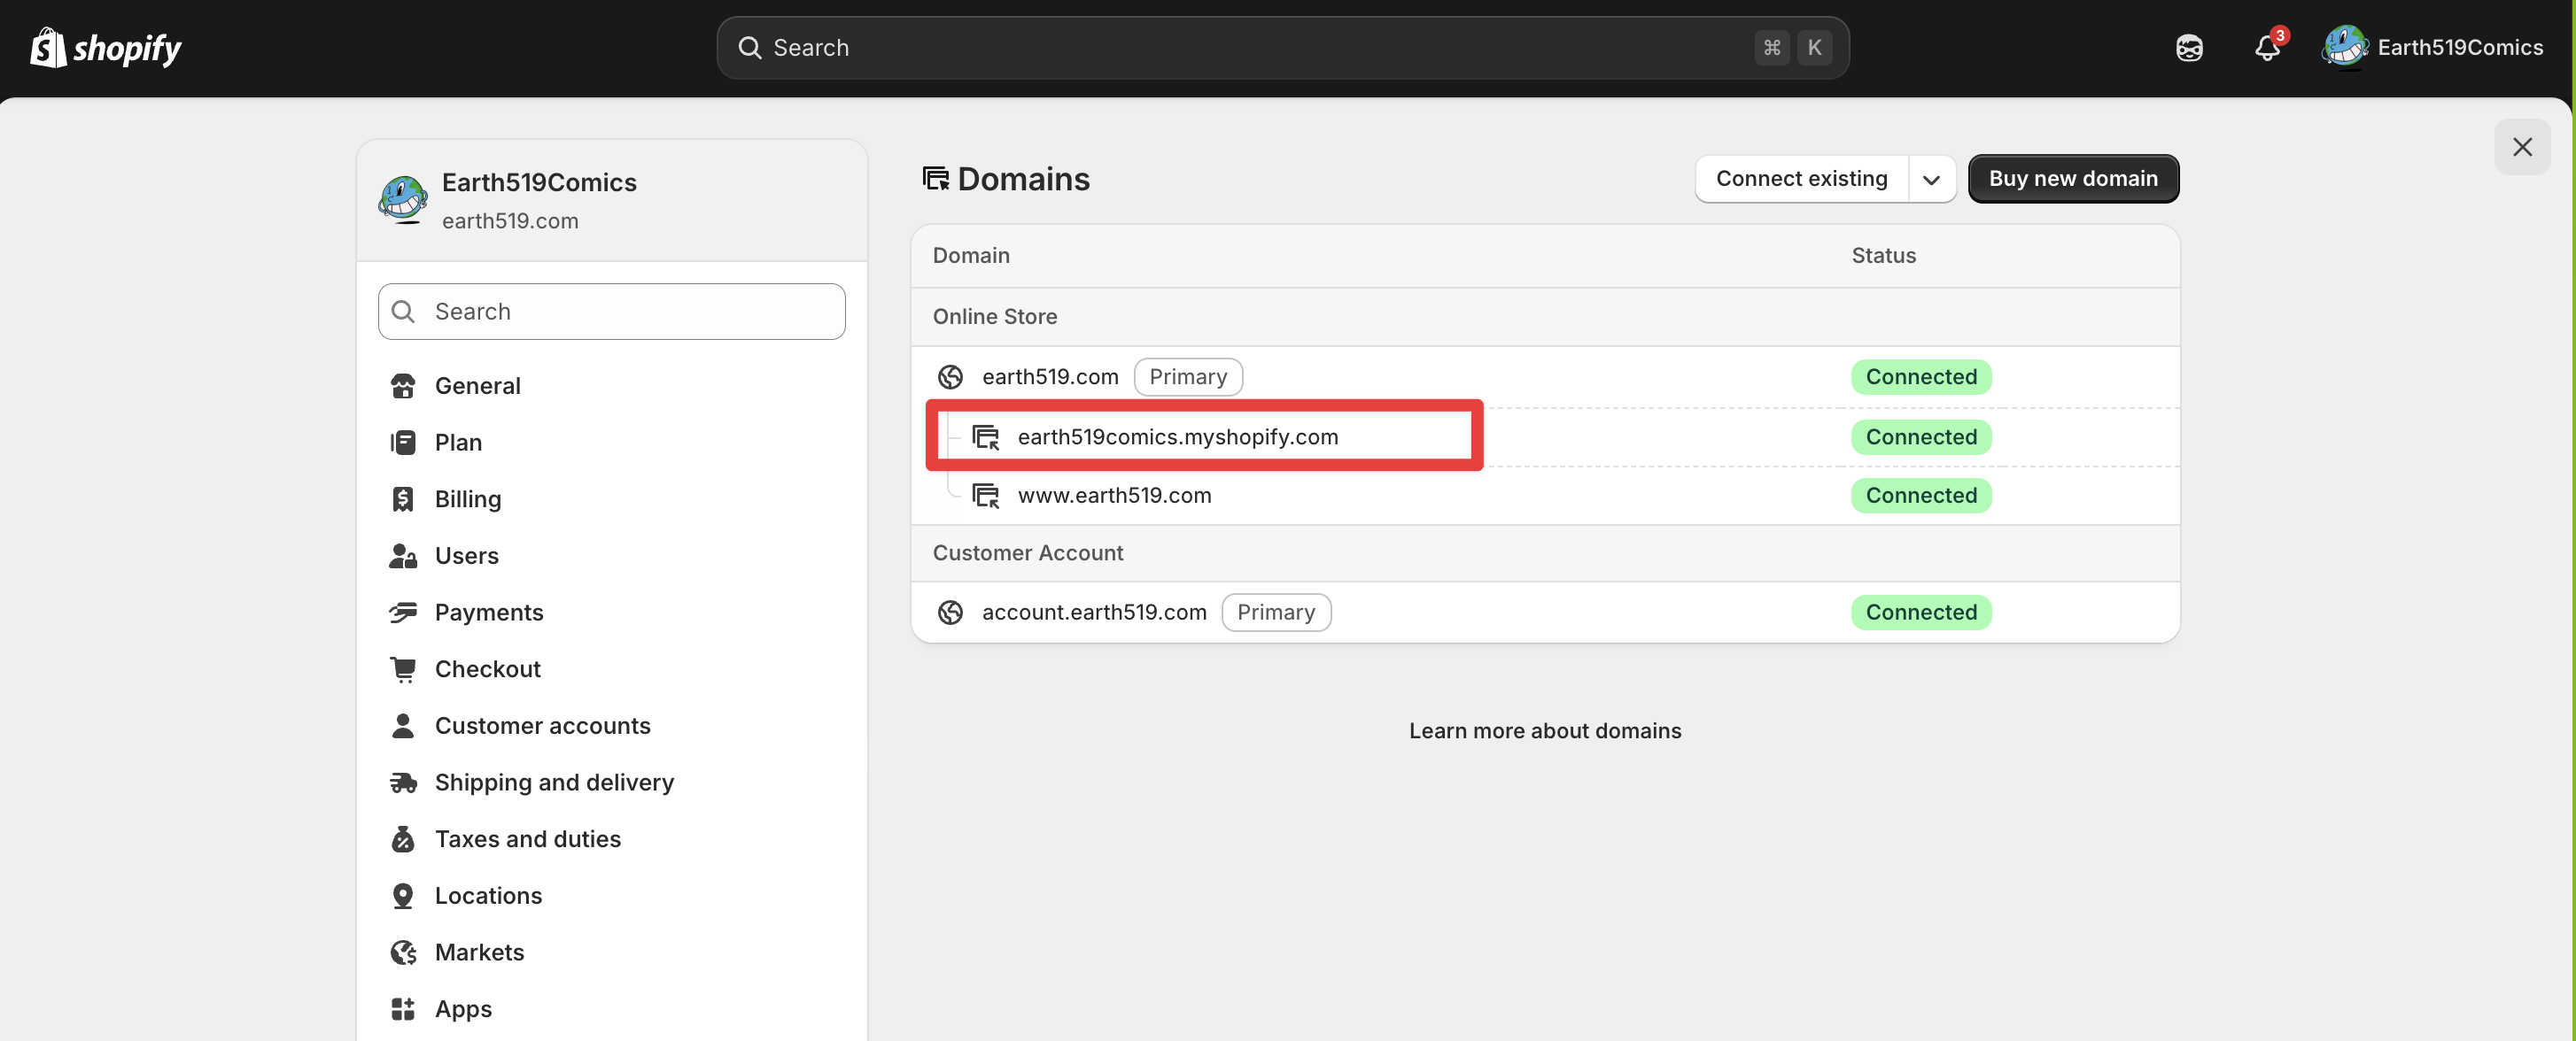Viewport: 2576px width, 1041px height.
Task: Click the settings sidebar Search field
Action: click(612, 312)
